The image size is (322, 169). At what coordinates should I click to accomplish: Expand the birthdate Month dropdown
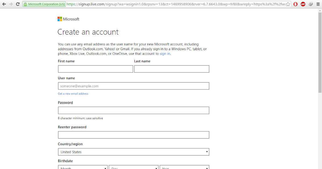pos(83,167)
